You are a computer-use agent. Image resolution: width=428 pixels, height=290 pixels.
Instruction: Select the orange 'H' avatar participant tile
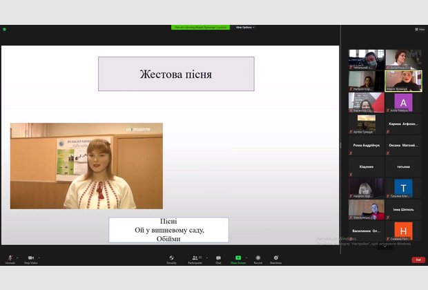[x=402, y=230]
